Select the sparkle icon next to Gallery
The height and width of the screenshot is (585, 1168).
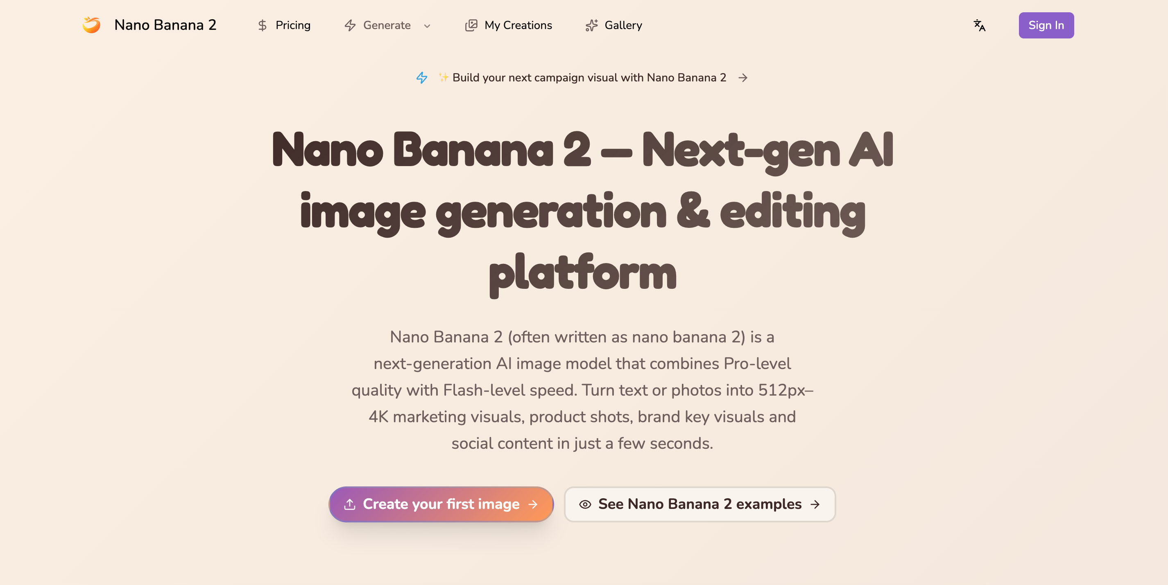(591, 25)
